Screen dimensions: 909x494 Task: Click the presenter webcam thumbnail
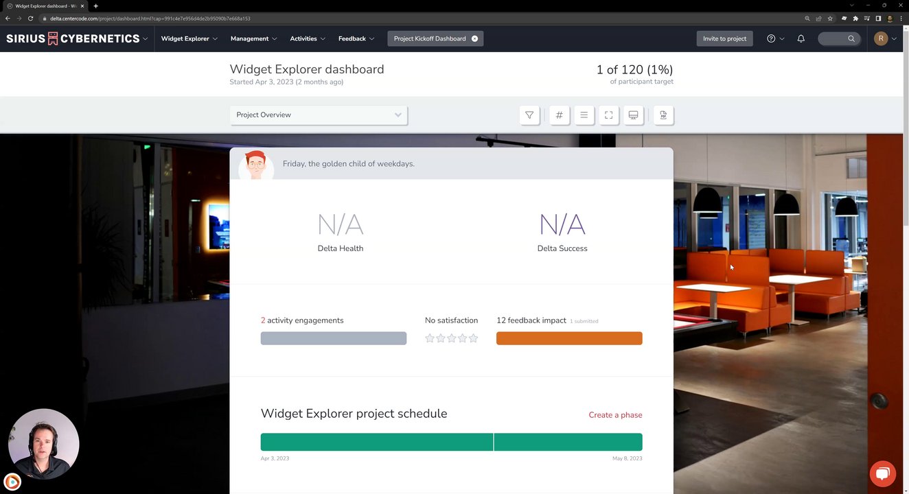pyautogui.click(x=44, y=444)
